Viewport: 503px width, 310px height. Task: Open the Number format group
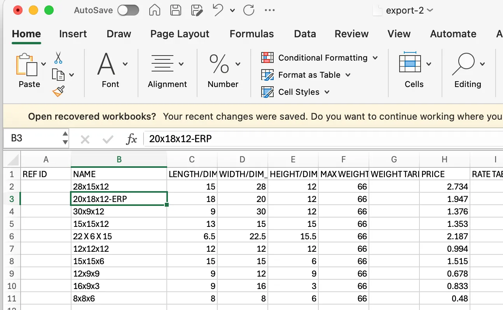(x=223, y=70)
